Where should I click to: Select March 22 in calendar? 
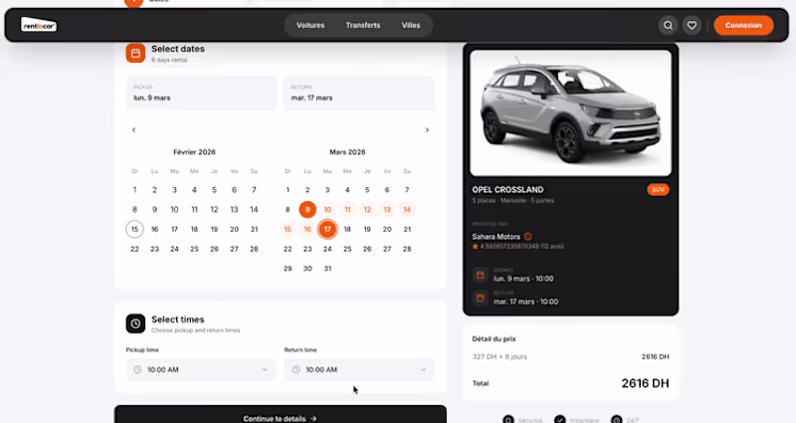(288, 249)
